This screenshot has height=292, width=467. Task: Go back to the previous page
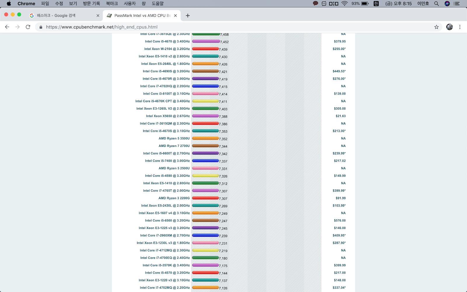click(7, 27)
